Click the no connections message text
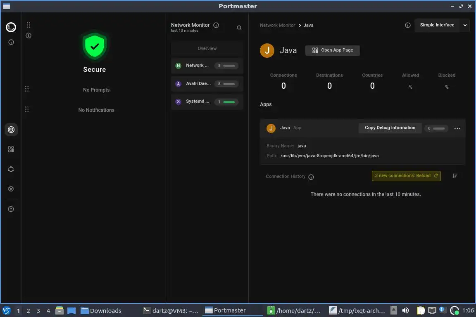This screenshot has width=476, height=317. (x=366, y=194)
